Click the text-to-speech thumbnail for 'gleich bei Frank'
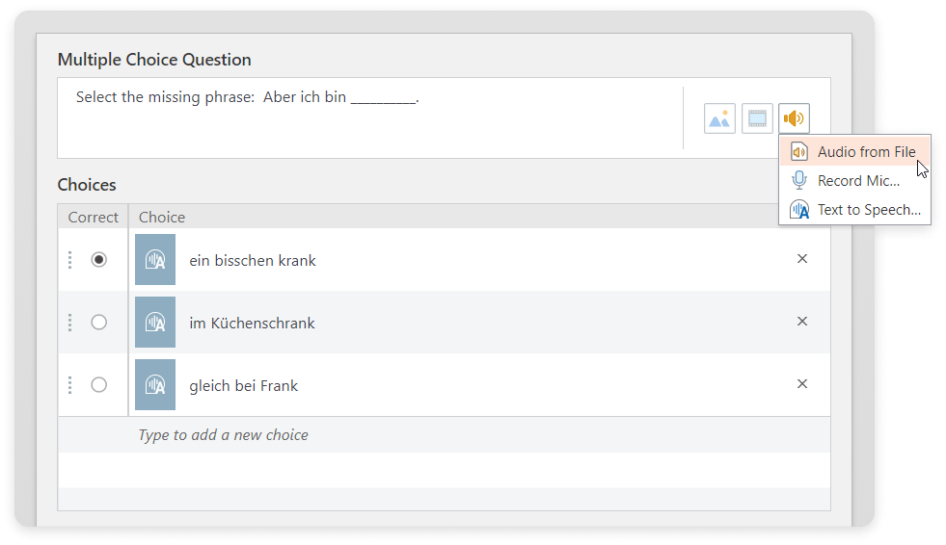The width and height of the screenshot is (946, 545). click(155, 385)
